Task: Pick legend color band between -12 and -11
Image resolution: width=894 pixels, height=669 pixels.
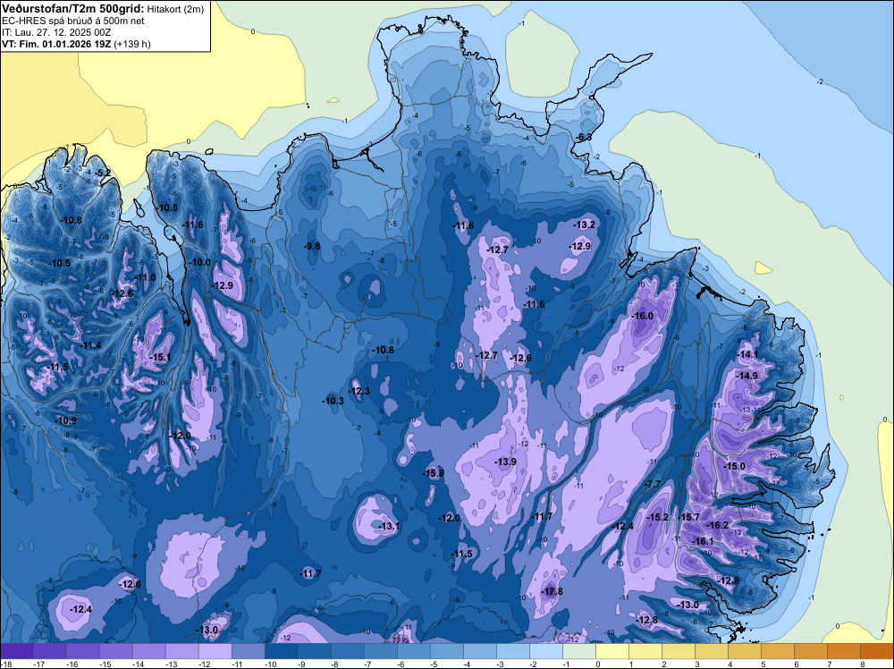Action: click(215, 651)
